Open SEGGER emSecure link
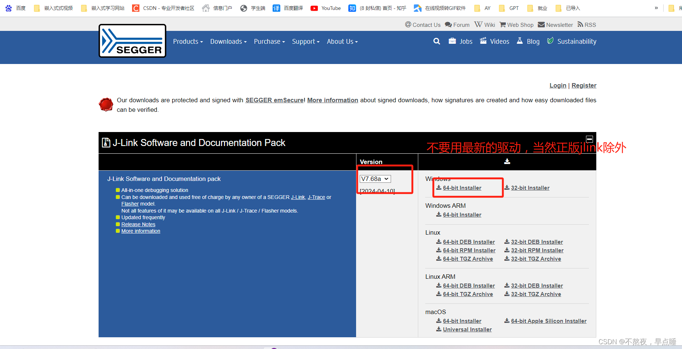This screenshot has height=349, width=682. pyautogui.click(x=274, y=100)
